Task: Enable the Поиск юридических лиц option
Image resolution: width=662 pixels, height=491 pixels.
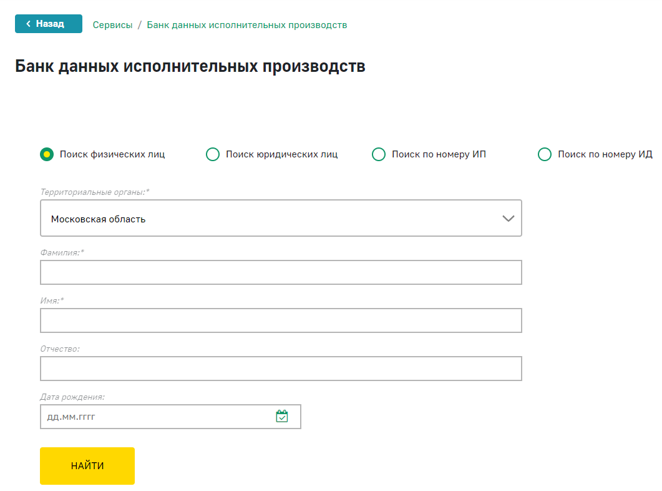Action: pyautogui.click(x=213, y=154)
